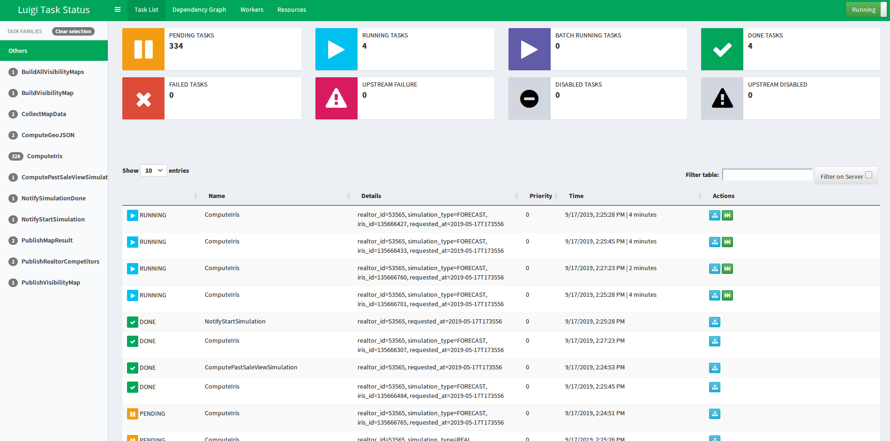Sort table by the Time column
Viewport: 890px width, 441px height.
[633, 196]
